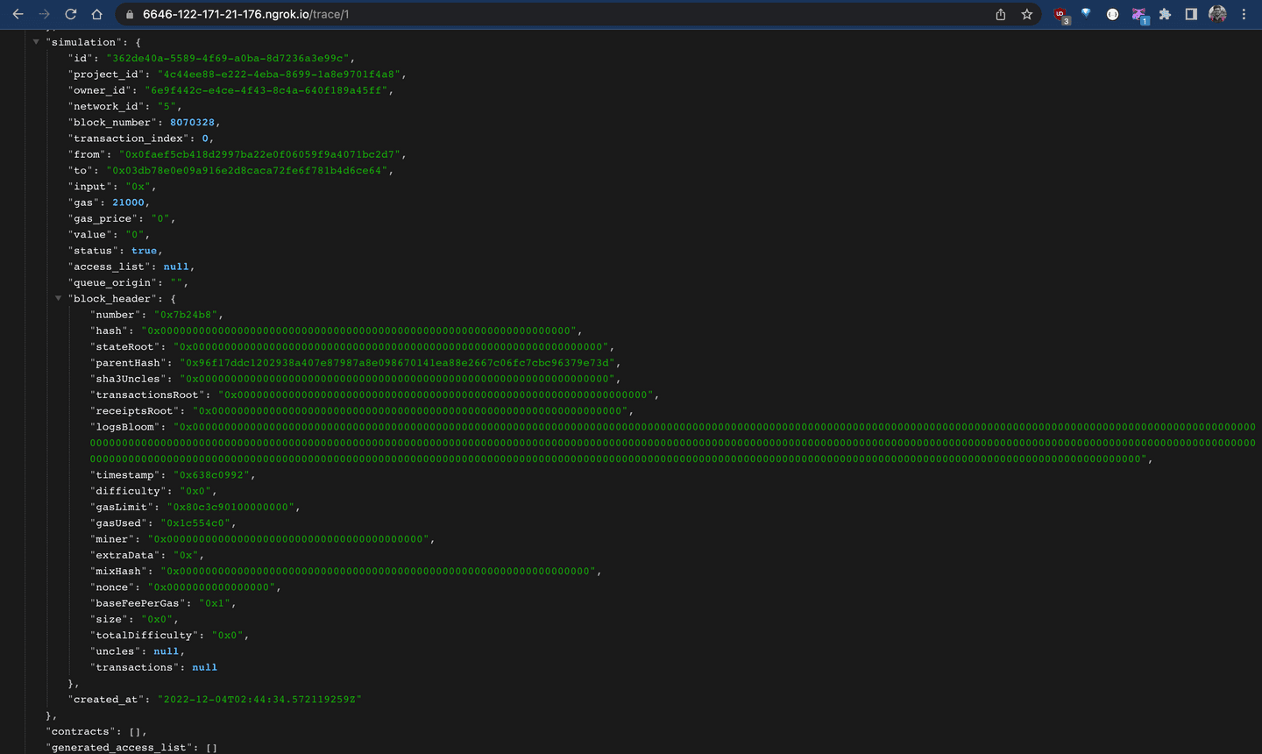Click the "transaction_index" key

[128, 139]
